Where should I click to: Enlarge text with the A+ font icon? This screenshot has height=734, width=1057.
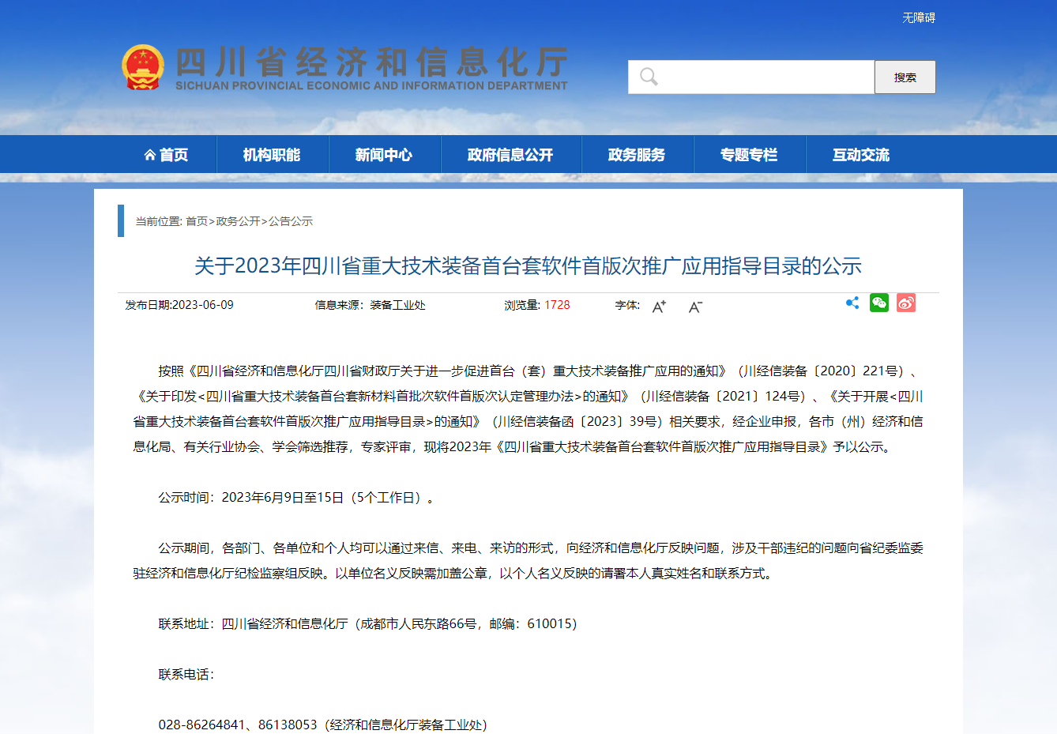(x=658, y=306)
